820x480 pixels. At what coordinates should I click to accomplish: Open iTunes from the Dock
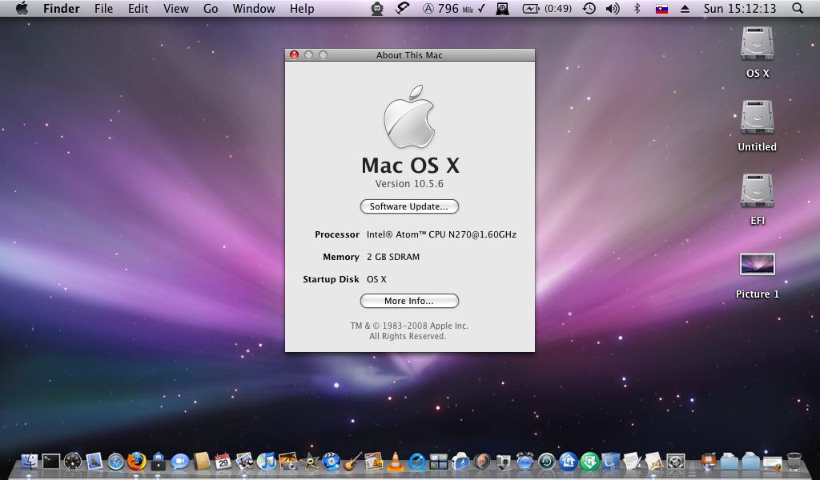click(267, 462)
